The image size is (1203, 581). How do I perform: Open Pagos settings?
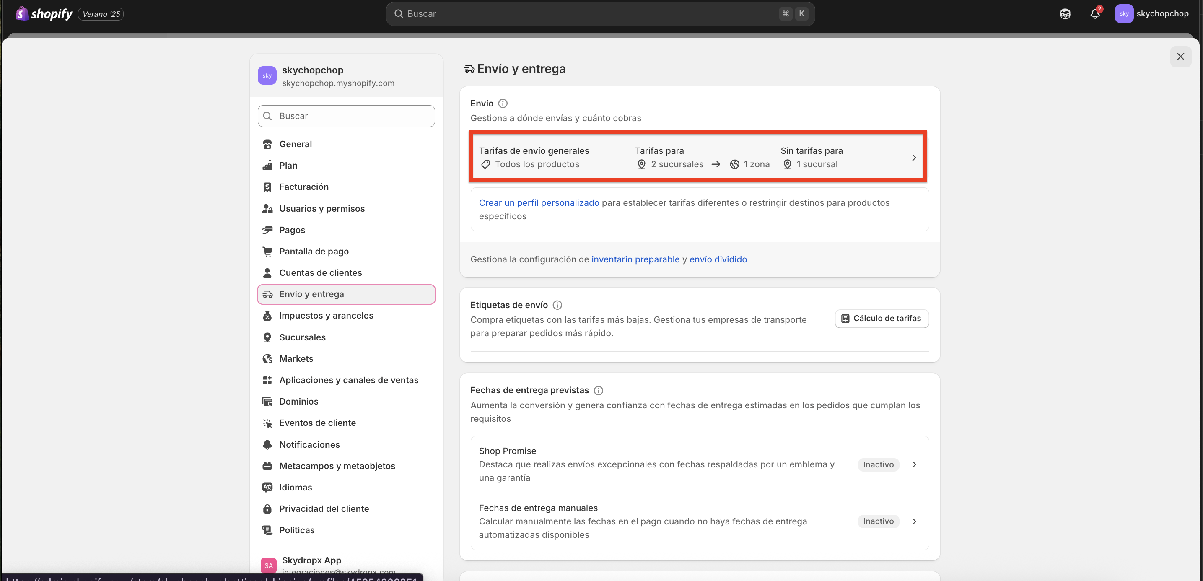coord(346,230)
